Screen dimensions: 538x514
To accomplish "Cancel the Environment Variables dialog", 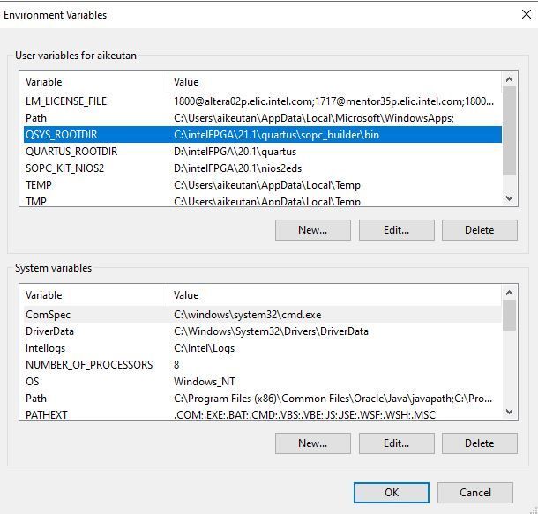I will click(x=474, y=493).
